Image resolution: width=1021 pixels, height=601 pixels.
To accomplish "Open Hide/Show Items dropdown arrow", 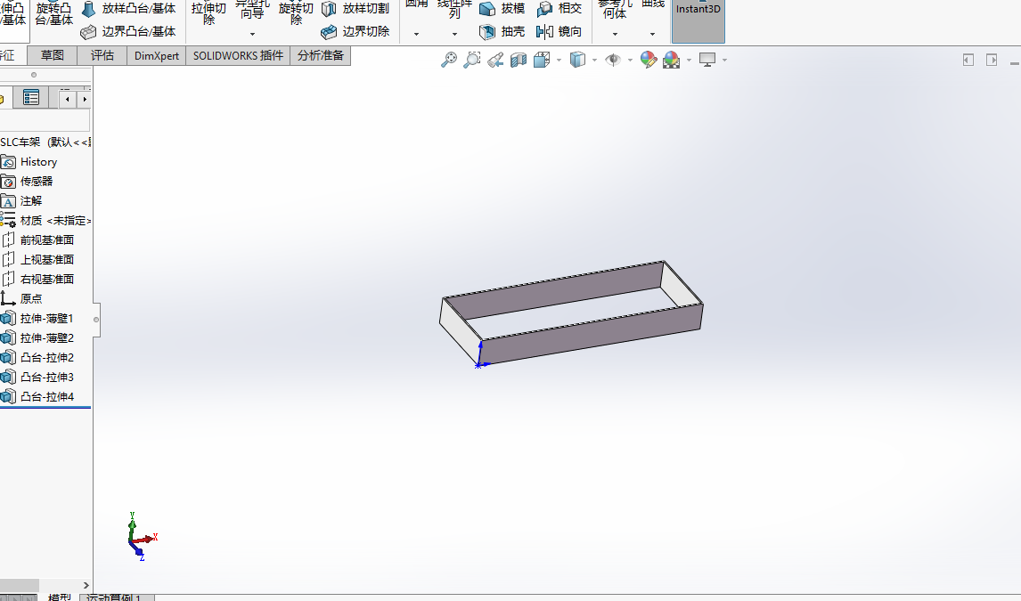I will 630,61.
